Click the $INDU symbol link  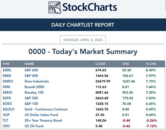tap(8, 81)
